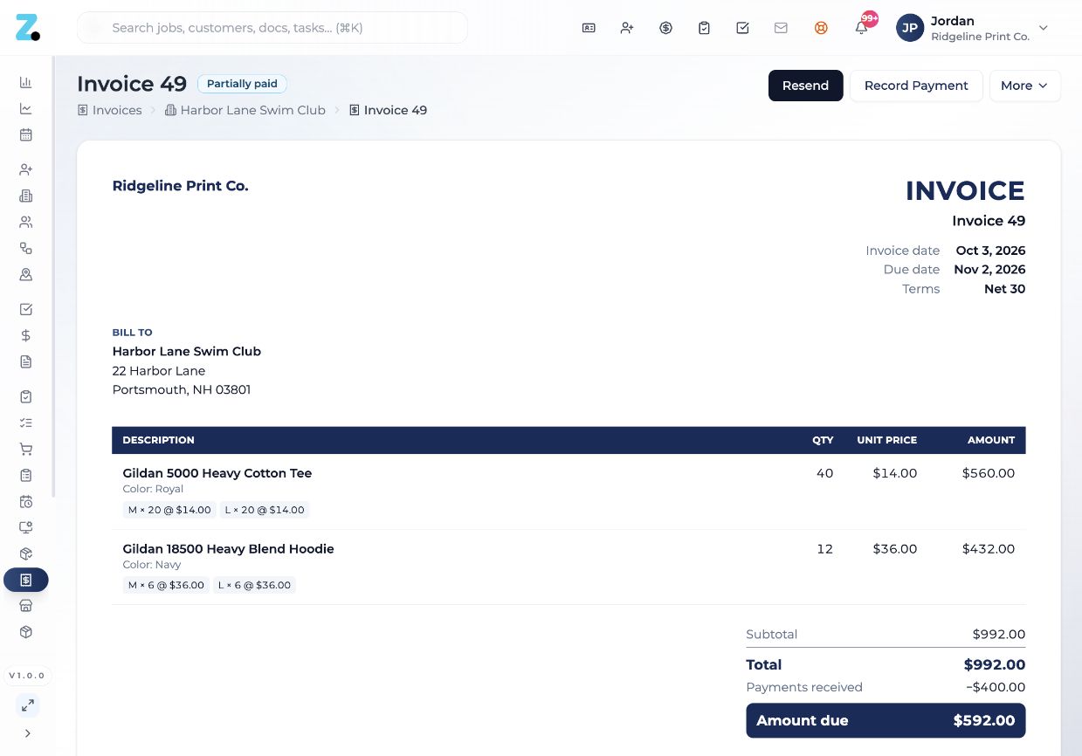
Task: Click the '22 Harbor Lane' address line
Action: 159,371
